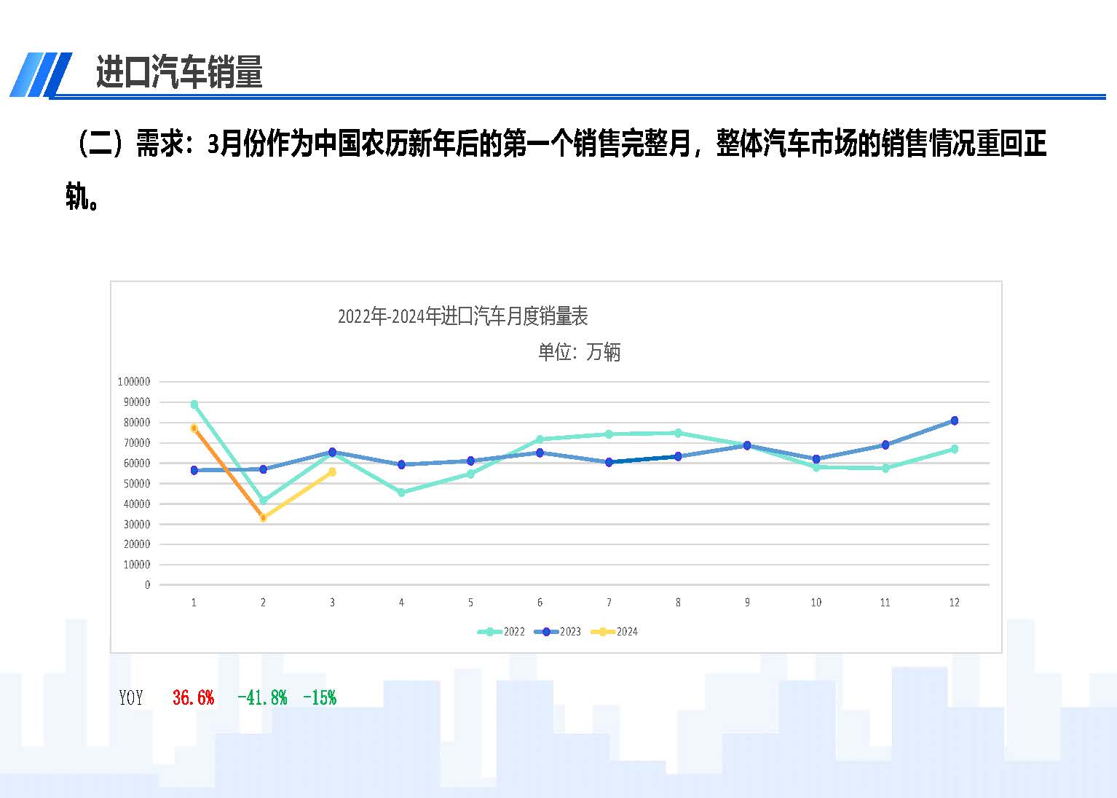Click the 2022 line's January peak point
Screen dimensions: 1117x798
point(194,403)
